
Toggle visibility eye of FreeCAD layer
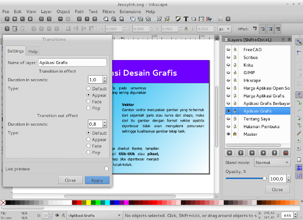pos(229,49)
